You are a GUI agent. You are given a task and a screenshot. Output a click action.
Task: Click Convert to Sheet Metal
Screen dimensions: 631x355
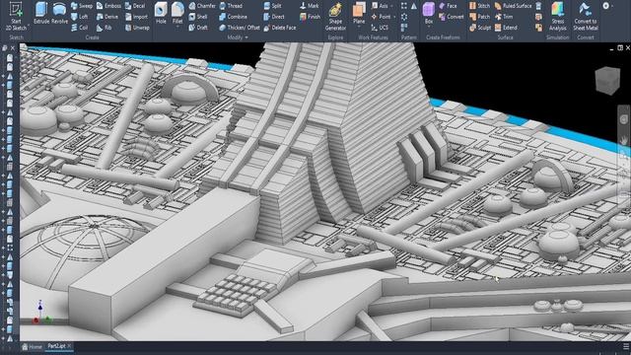coord(586,17)
